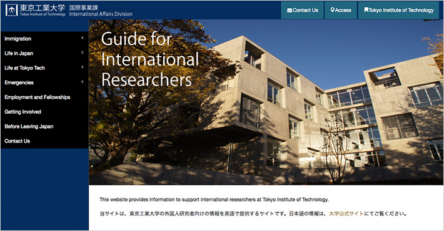Expand the Emergencies chevron arrow
The height and width of the screenshot is (231, 444).
[x=83, y=82]
